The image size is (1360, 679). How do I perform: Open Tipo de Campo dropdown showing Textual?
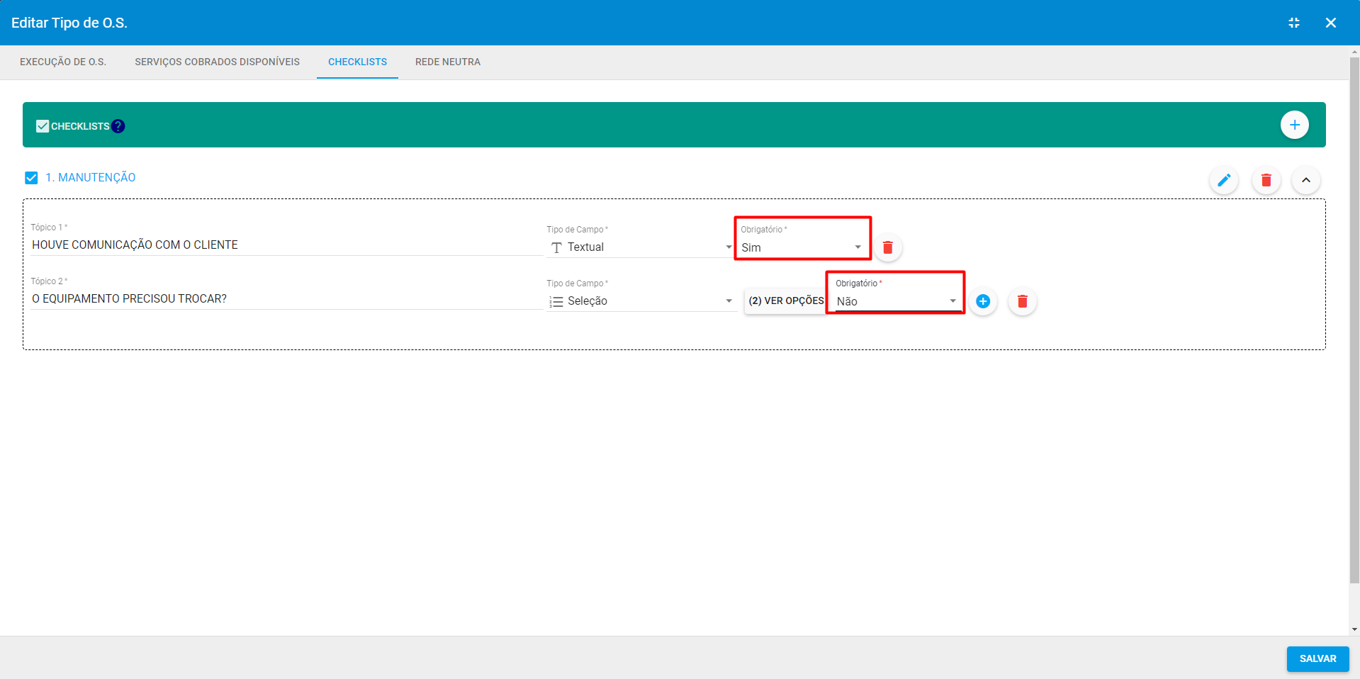pos(641,247)
